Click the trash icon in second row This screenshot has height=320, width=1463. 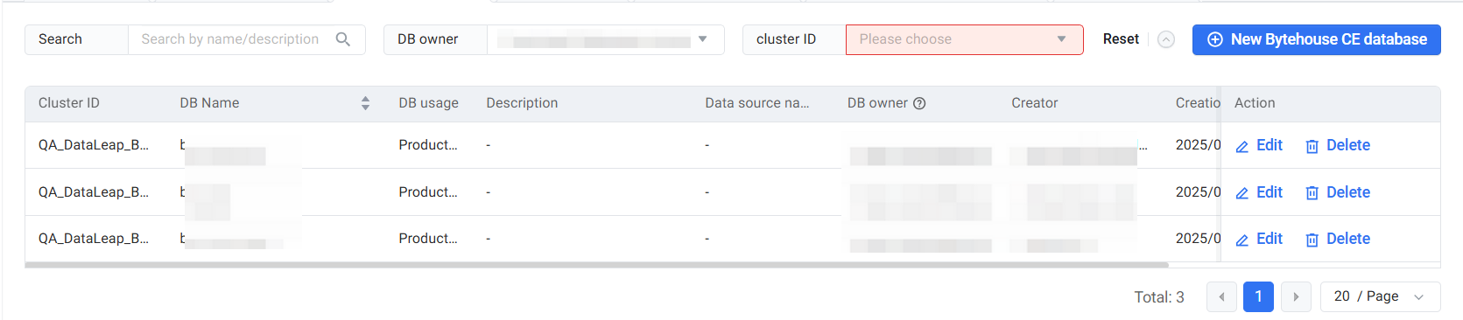click(x=1312, y=193)
